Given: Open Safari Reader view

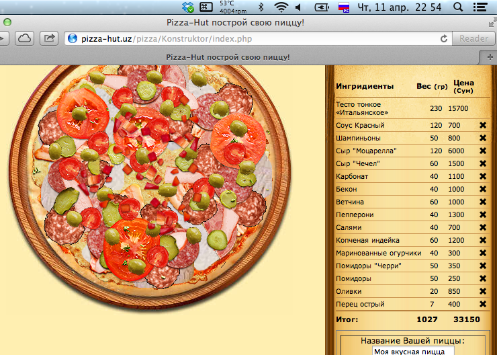Looking at the screenshot, I should coord(473,39).
